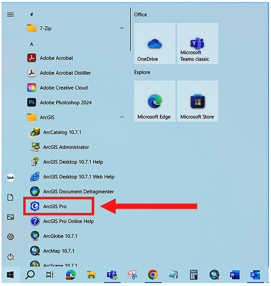Click the 'A' letter header
Viewport: 271px width, 286px height.
click(31, 44)
